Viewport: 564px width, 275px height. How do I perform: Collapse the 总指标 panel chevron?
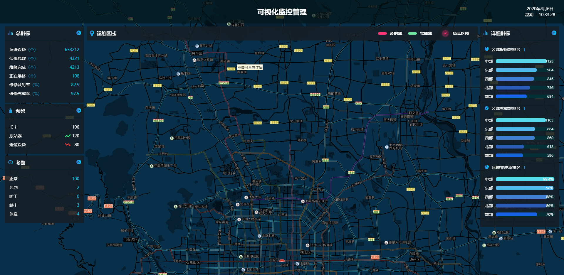click(79, 33)
